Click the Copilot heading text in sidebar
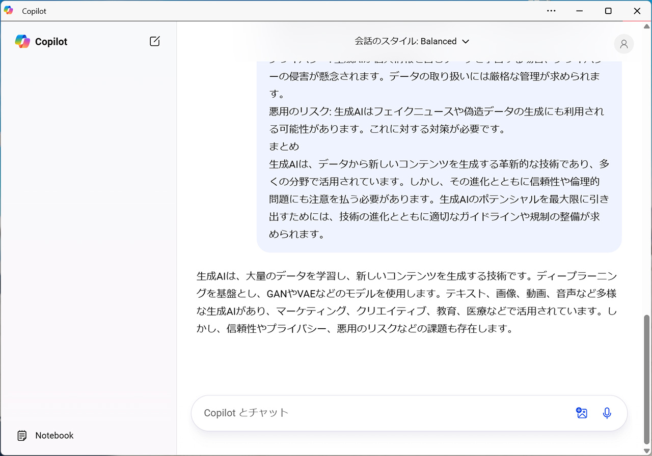The width and height of the screenshot is (652, 456). pyautogui.click(x=51, y=42)
